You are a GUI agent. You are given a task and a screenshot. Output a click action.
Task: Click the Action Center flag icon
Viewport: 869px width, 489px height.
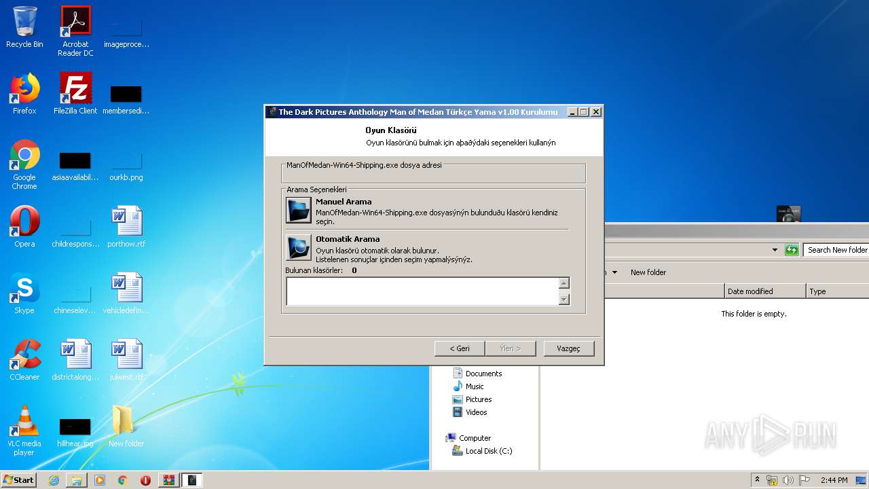coord(805,480)
